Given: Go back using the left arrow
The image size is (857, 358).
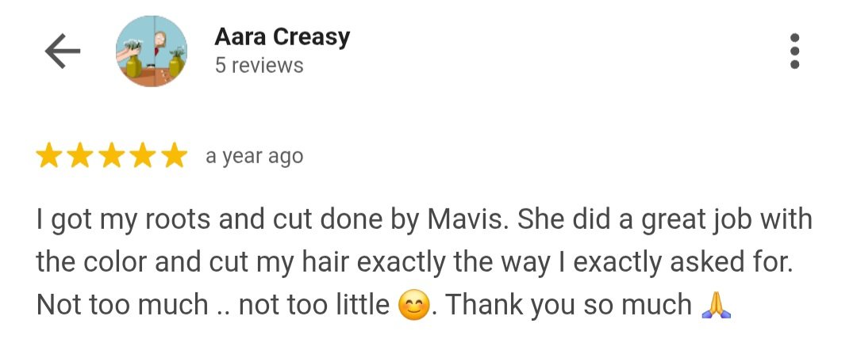Looking at the screenshot, I should click(63, 51).
